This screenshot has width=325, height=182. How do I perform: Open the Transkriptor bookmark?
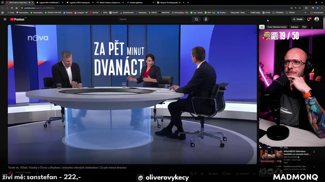coord(141,12)
